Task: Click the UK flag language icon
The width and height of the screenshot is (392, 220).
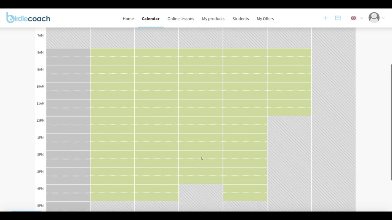Action: point(354,18)
